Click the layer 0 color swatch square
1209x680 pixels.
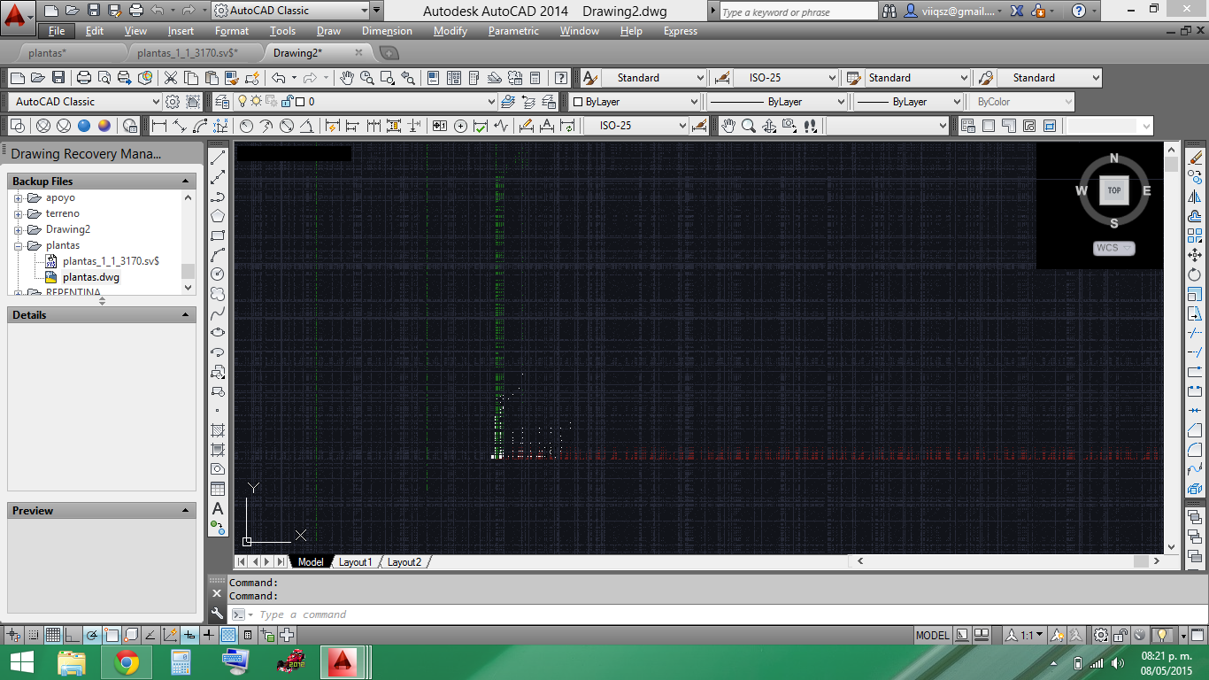click(x=300, y=102)
